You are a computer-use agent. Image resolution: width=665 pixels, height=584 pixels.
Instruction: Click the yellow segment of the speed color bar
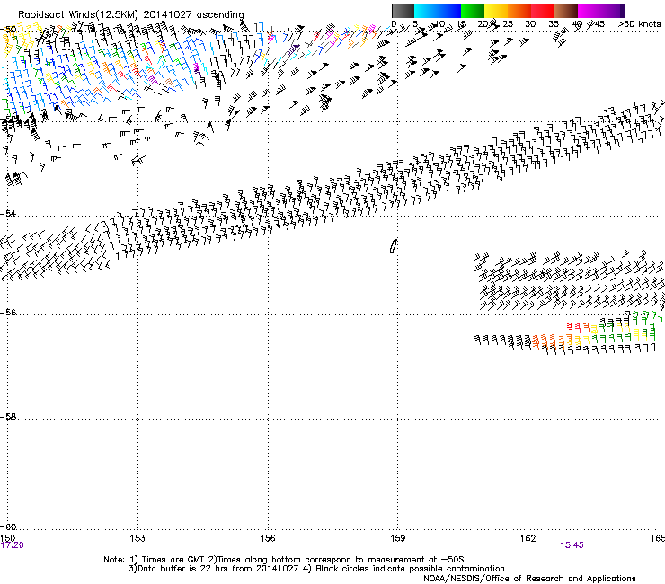(496, 11)
